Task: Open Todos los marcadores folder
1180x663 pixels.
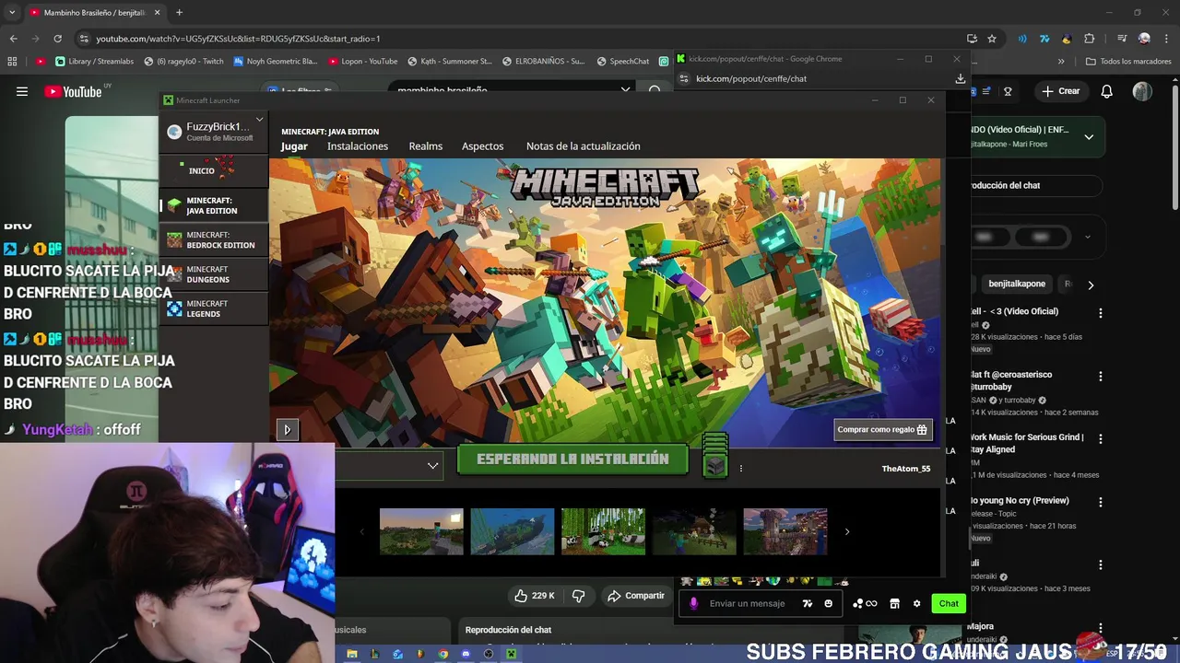Action: click(1128, 62)
